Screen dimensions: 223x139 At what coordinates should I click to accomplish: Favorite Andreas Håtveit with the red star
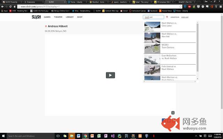[x=46, y=26]
